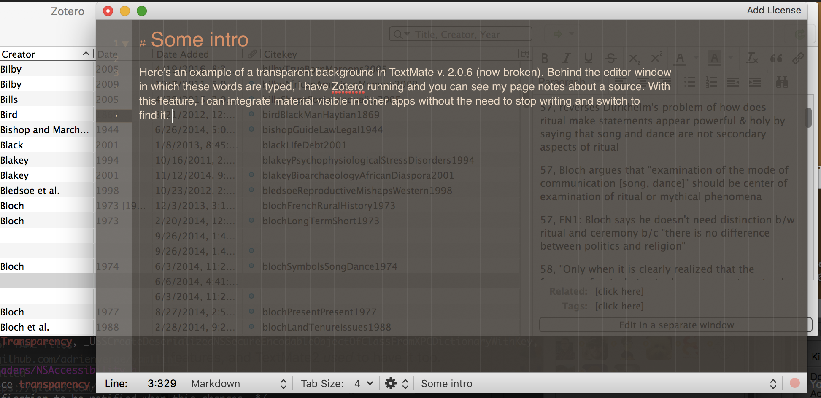Screen dimensions: 821x398
Task: Insert link in Zotero note editor
Action: [x=798, y=58]
